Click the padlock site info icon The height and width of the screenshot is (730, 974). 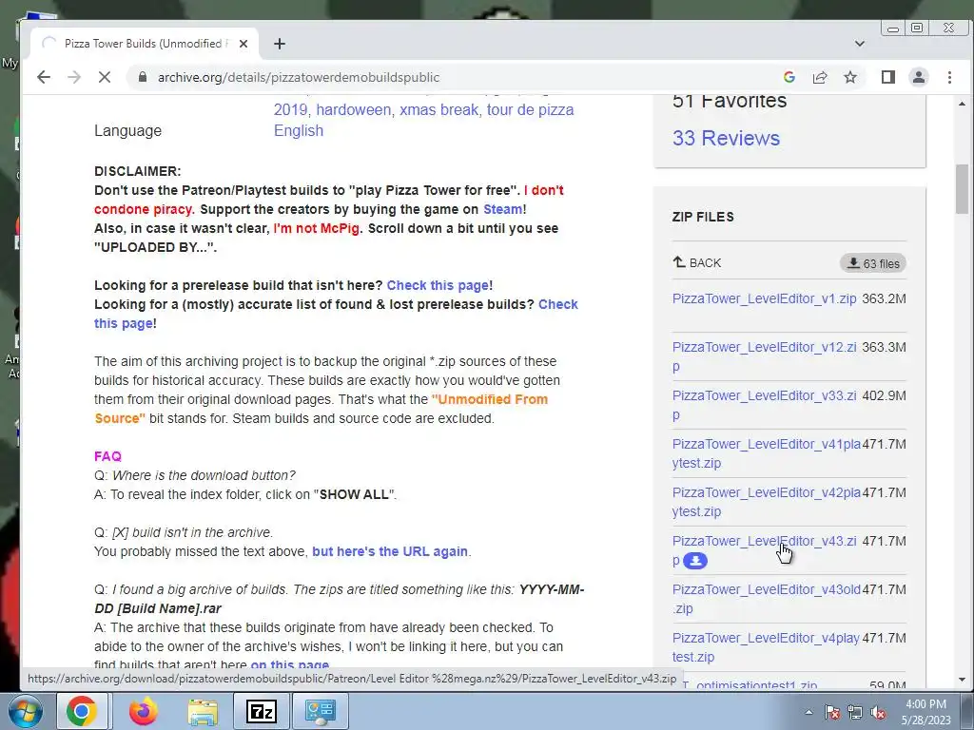coord(143,77)
